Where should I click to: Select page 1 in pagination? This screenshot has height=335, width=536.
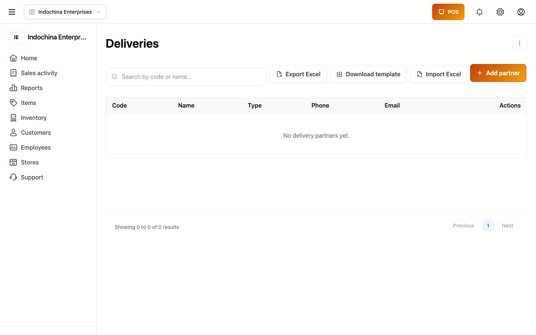pyautogui.click(x=488, y=226)
